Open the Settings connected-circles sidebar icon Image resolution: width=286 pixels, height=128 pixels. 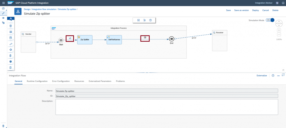click(x=3, y=23)
